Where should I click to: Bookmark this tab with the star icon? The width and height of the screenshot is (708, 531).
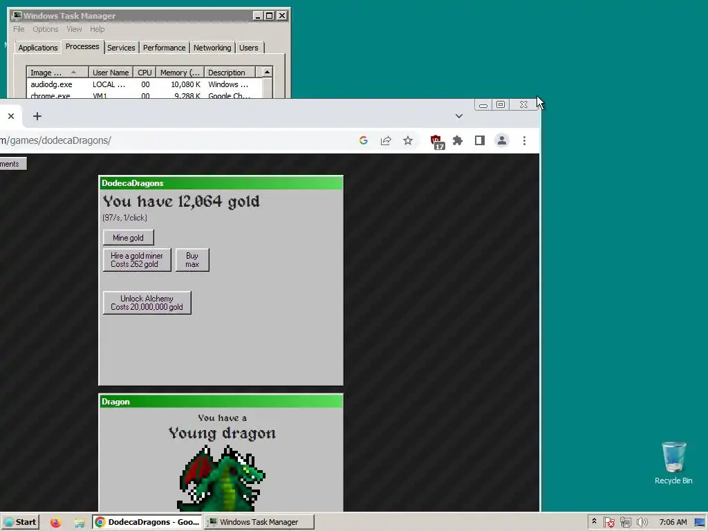408,140
